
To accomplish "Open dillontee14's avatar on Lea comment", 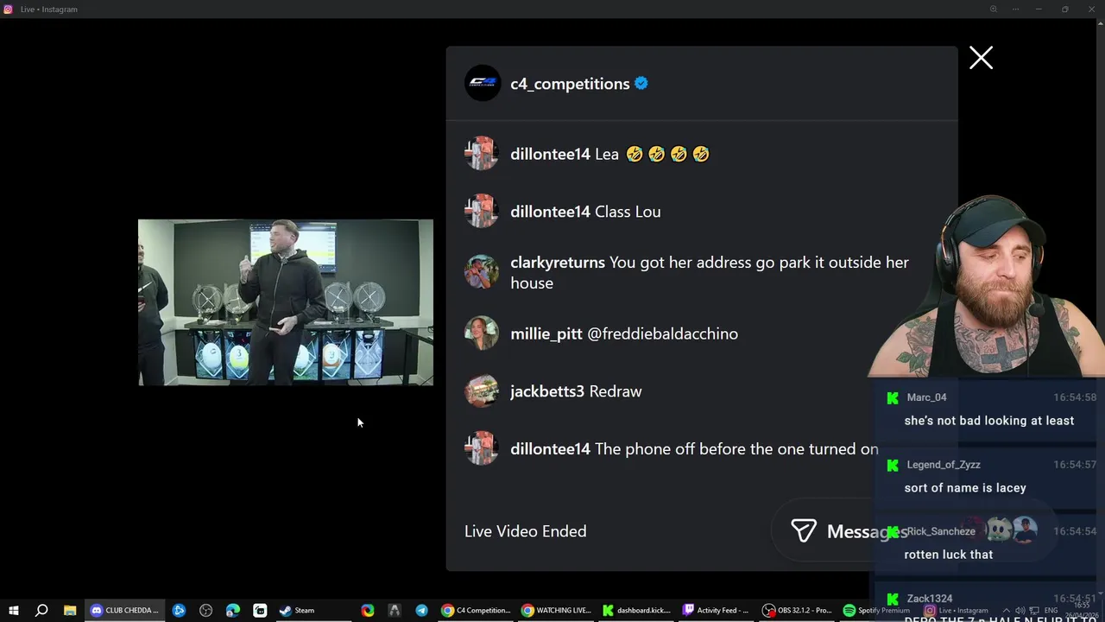I will point(482,154).
